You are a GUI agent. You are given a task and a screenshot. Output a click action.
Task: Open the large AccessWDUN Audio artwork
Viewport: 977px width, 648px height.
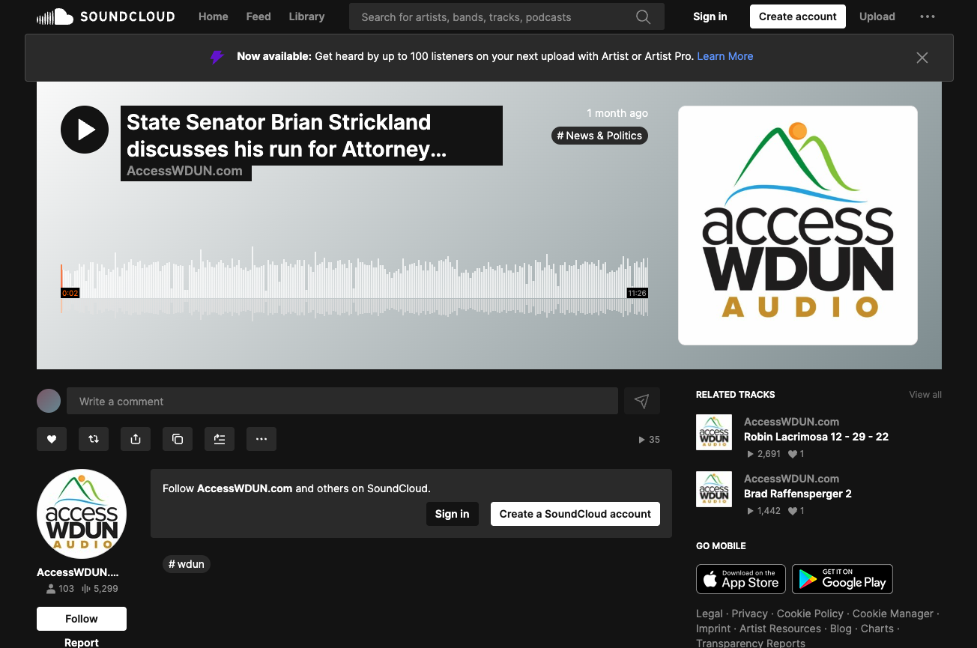tap(798, 225)
